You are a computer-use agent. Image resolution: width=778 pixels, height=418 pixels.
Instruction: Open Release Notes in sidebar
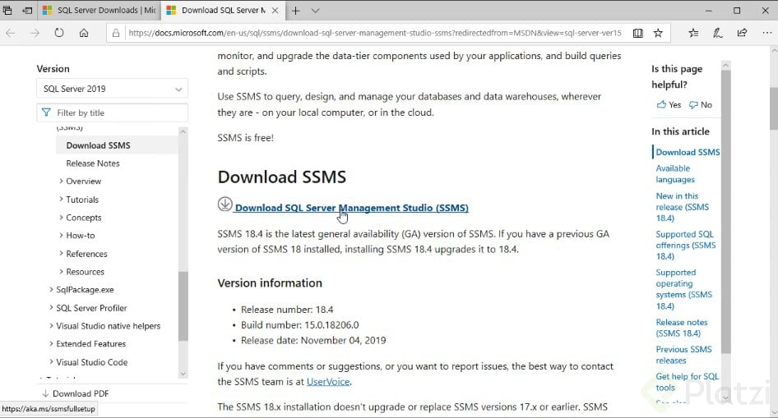click(93, 163)
